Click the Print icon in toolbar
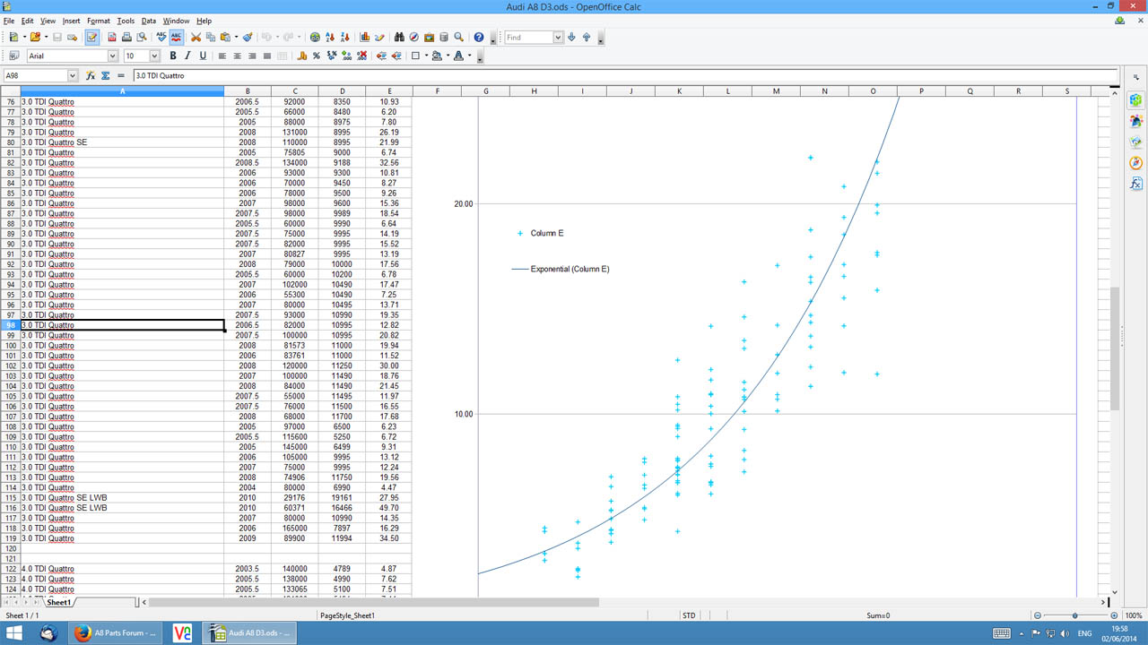 126,38
